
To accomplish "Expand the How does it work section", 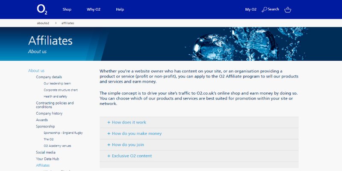I will (199, 122).
